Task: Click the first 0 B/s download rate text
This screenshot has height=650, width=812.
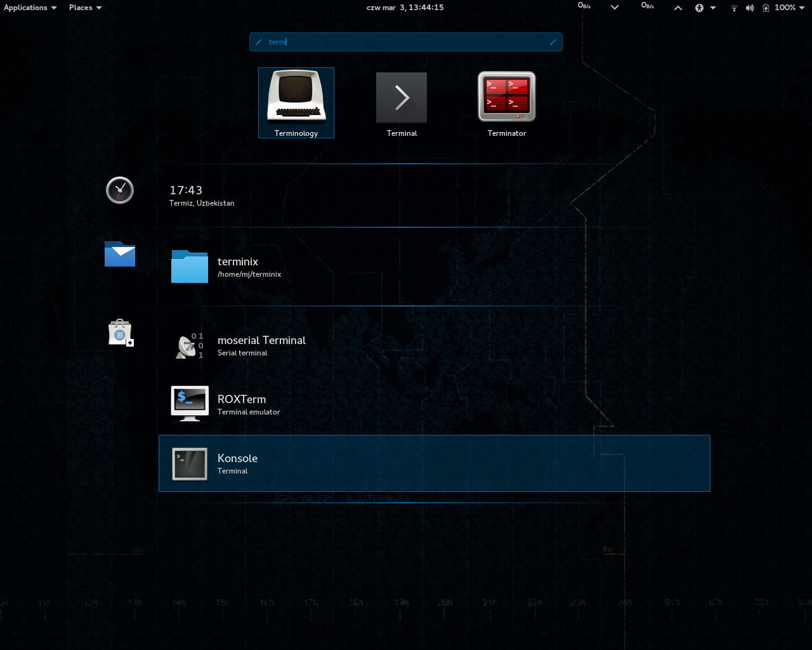Action: pyautogui.click(x=584, y=6)
